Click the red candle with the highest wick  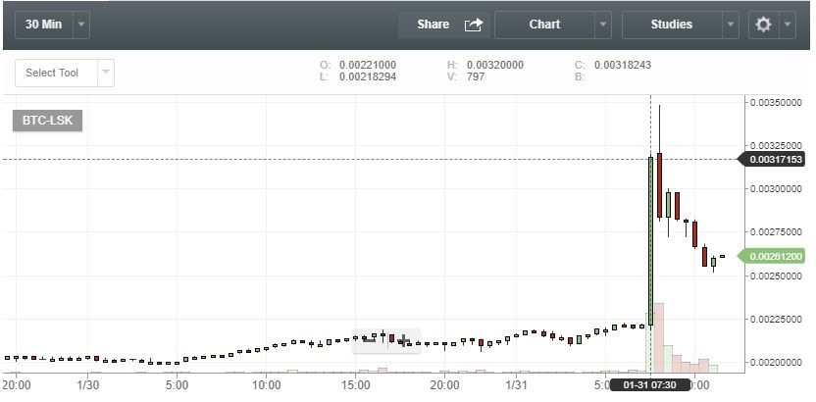click(x=659, y=184)
